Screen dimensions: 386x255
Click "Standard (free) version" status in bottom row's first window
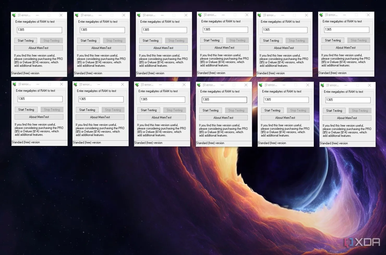pyautogui.click(x=26, y=142)
